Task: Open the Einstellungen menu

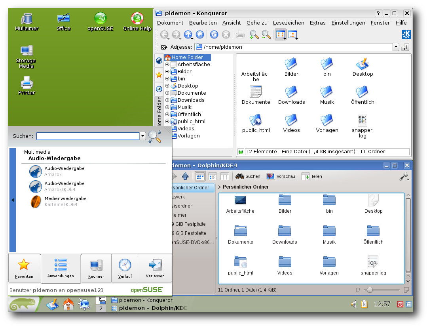Action: (x=348, y=23)
